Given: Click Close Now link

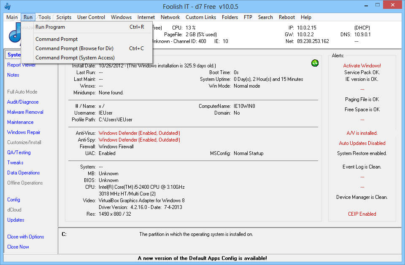Looking at the screenshot, I should tap(18, 247).
